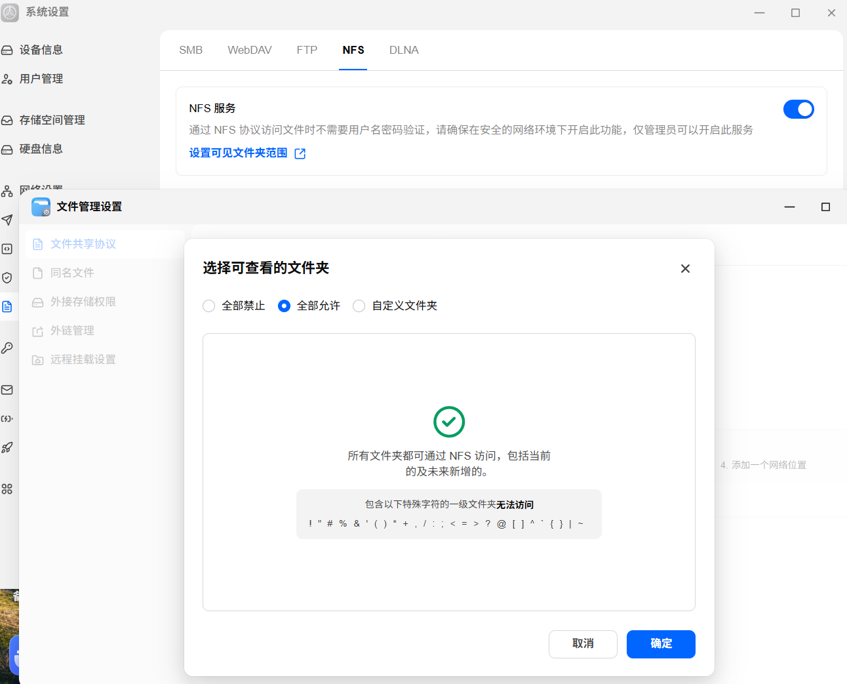Click the 取消 button
Screen dimensions: 847x684
583,644
